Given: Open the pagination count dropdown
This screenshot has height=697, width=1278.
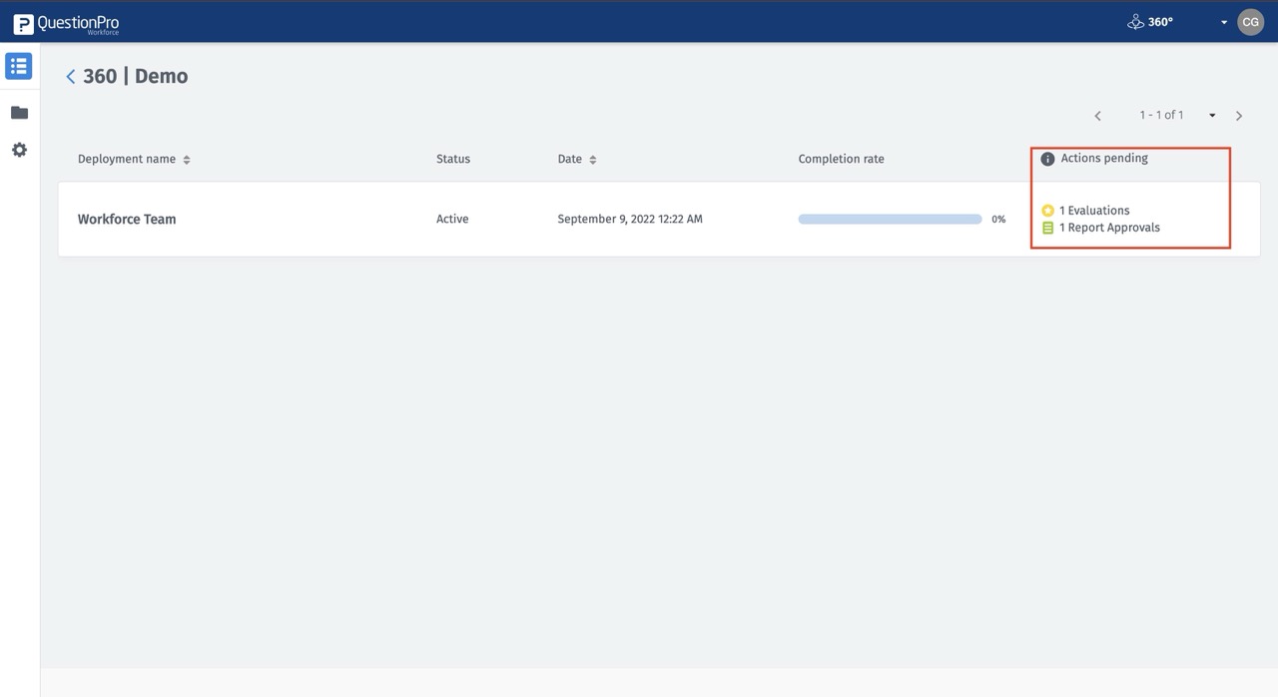Looking at the screenshot, I should [1211, 115].
